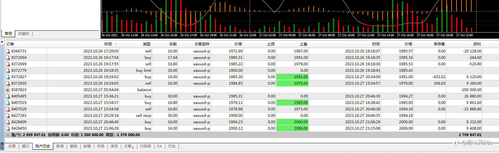Click the profit value -25 888.80

click(472, 109)
